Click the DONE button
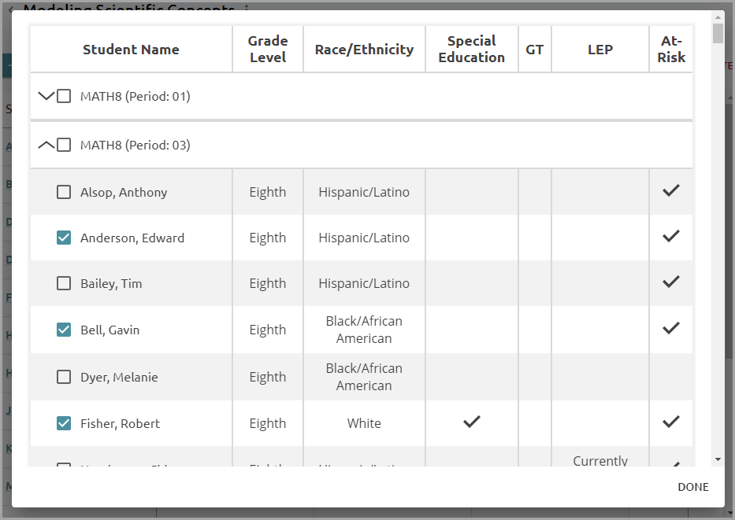The width and height of the screenshot is (735, 520). pyautogui.click(x=692, y=487)
